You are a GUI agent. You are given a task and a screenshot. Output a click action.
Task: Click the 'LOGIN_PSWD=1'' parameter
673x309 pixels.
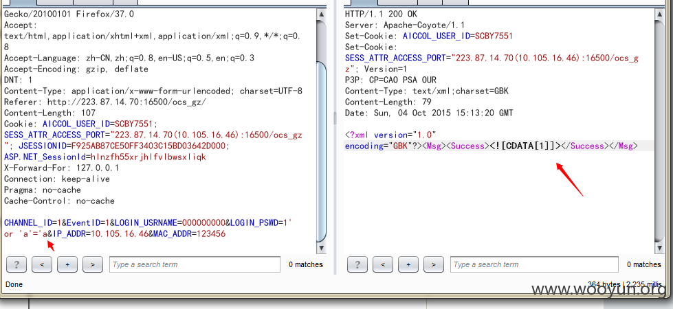click(262, 223)
